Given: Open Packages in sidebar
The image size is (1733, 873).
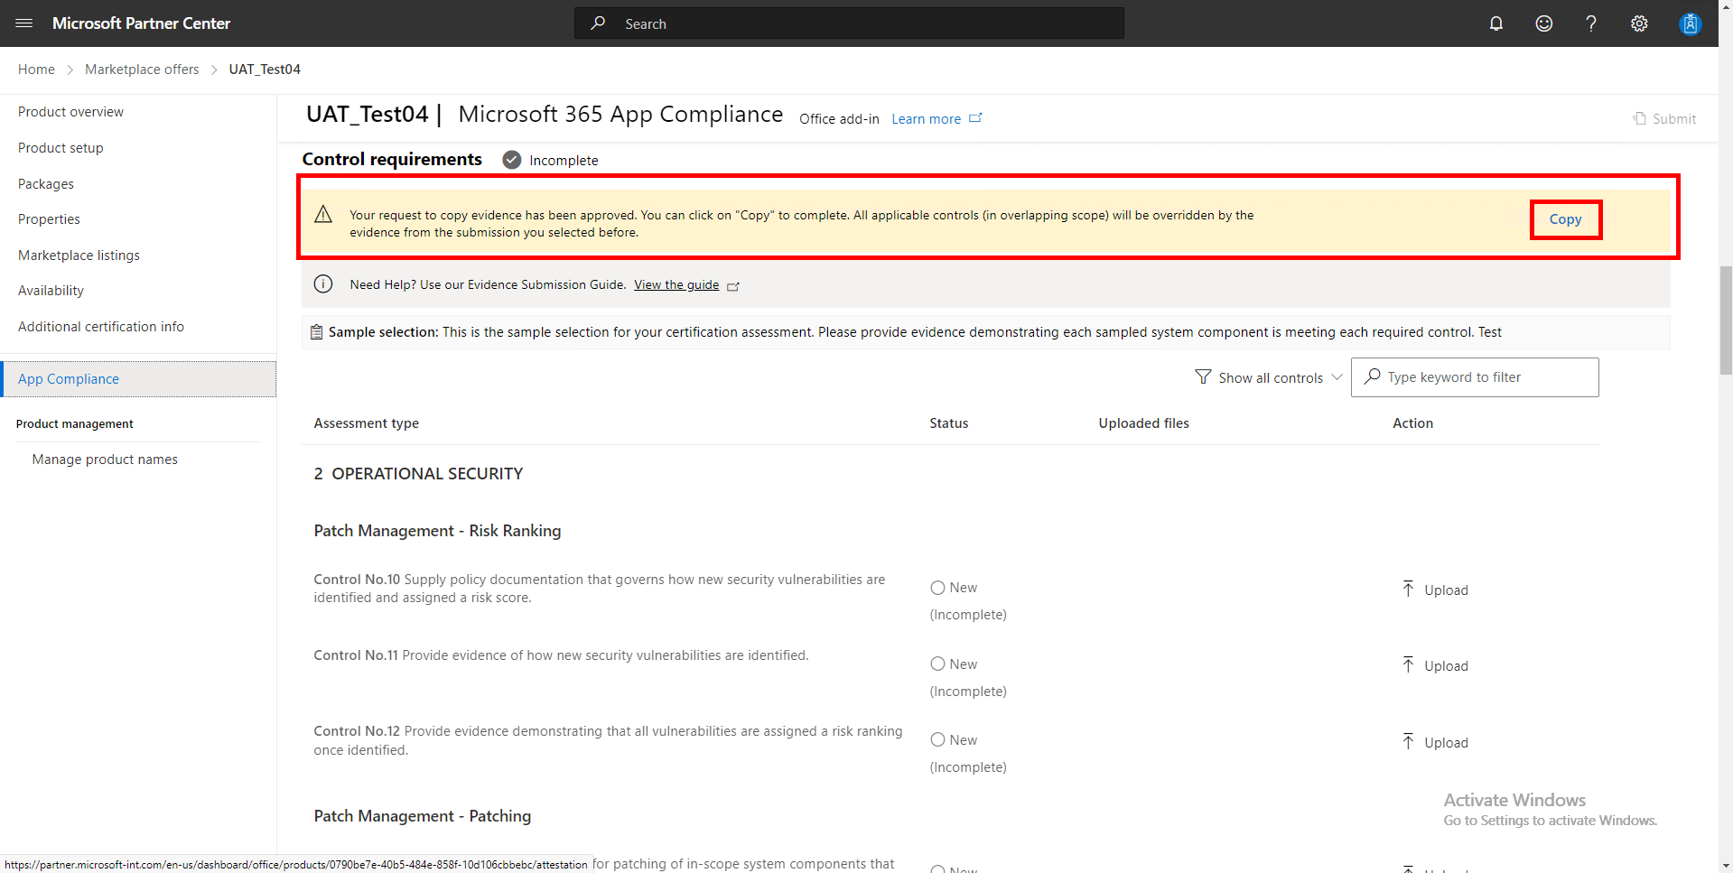Looking at the screenshot, I should click(46, 184).
